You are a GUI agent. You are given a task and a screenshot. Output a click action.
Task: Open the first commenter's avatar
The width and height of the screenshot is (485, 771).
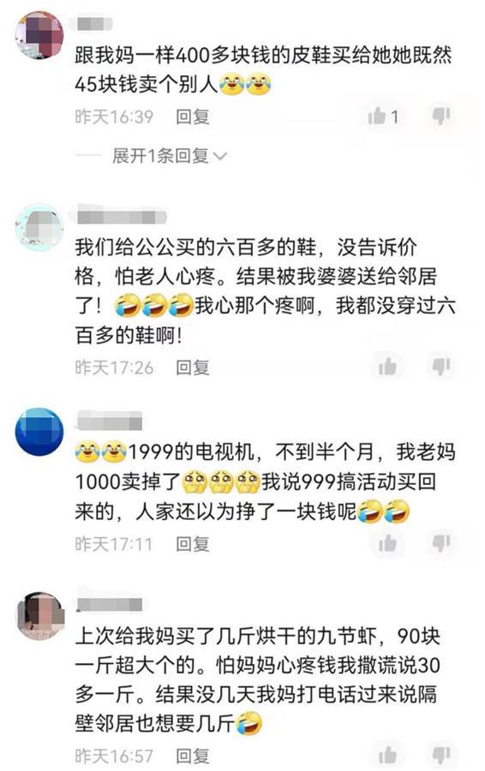[x=39, y=35]
